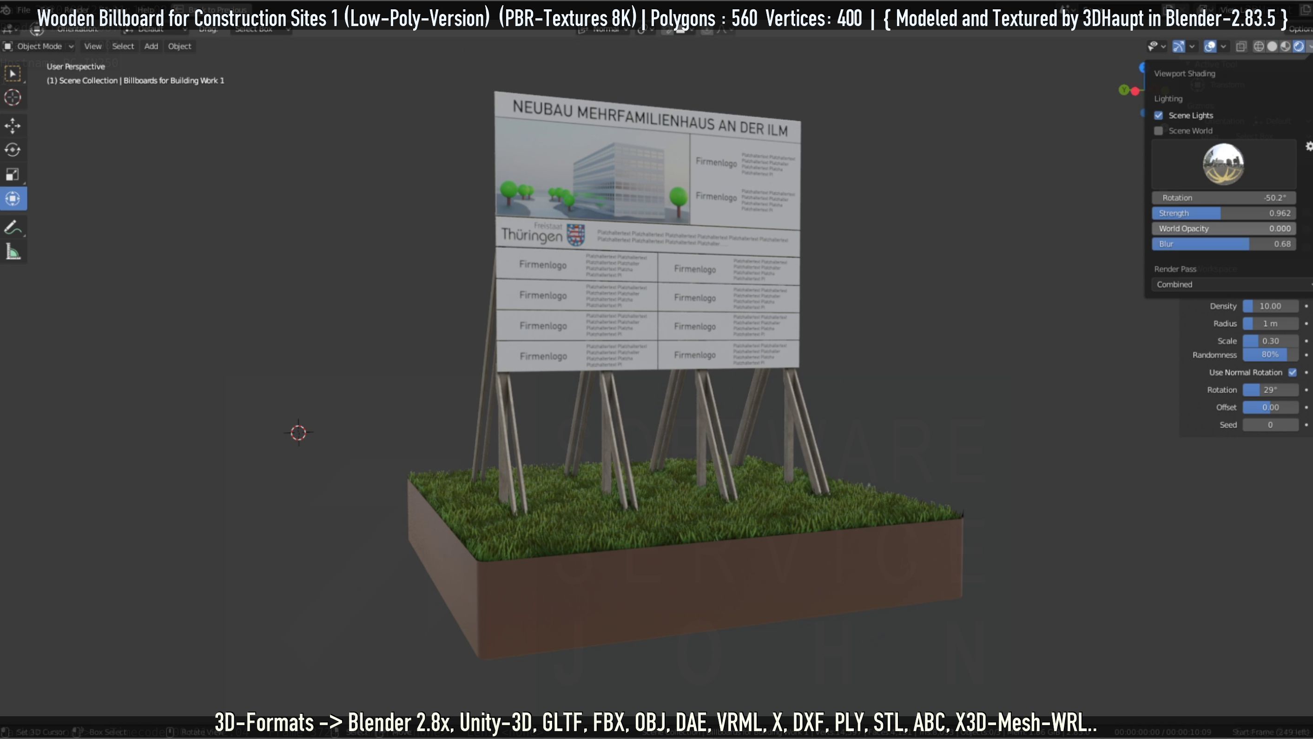Open object visibility dropdown arrow
The image size is (1313, 739).
click(1163, 46)
